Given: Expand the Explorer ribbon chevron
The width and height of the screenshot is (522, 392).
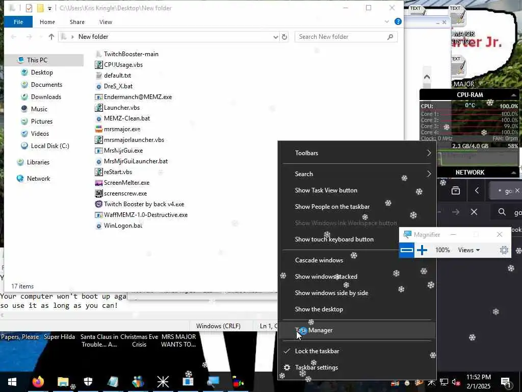Looking at the screenshot, I should (x=386, y=21).
